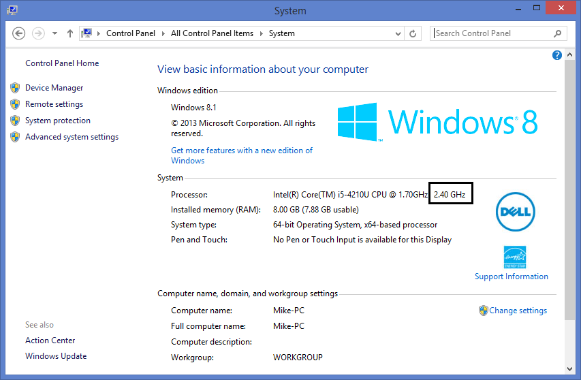Select the 8.00 GB installed memory value
Viewport: 581px width, 380px height.
point(315,210)
